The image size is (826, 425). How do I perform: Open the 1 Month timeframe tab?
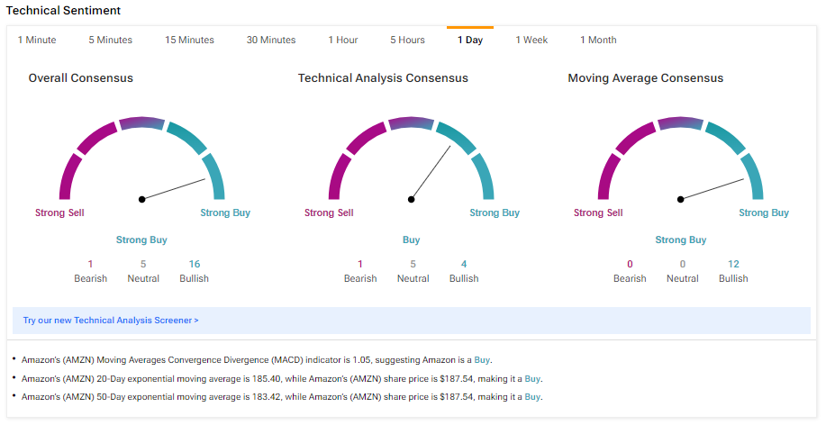pos(598,40)
